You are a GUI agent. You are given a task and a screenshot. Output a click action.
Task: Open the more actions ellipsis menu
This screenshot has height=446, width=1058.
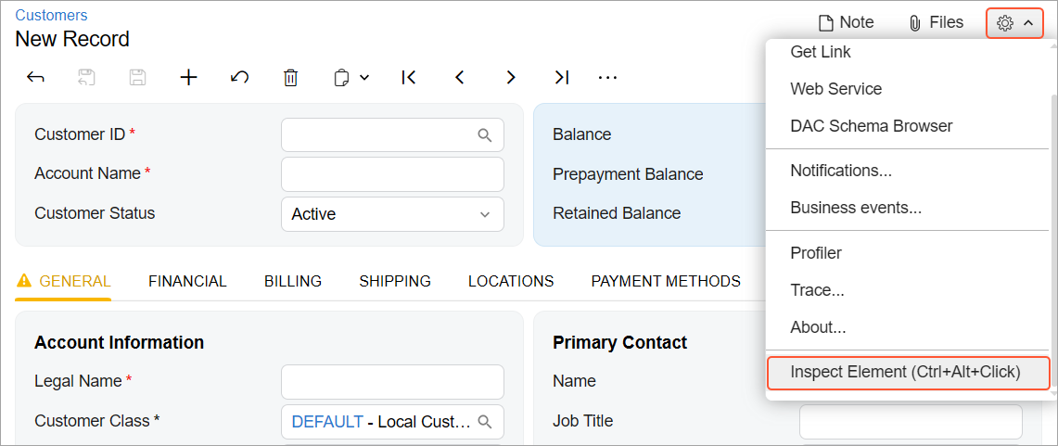click(x=608, y=78)
